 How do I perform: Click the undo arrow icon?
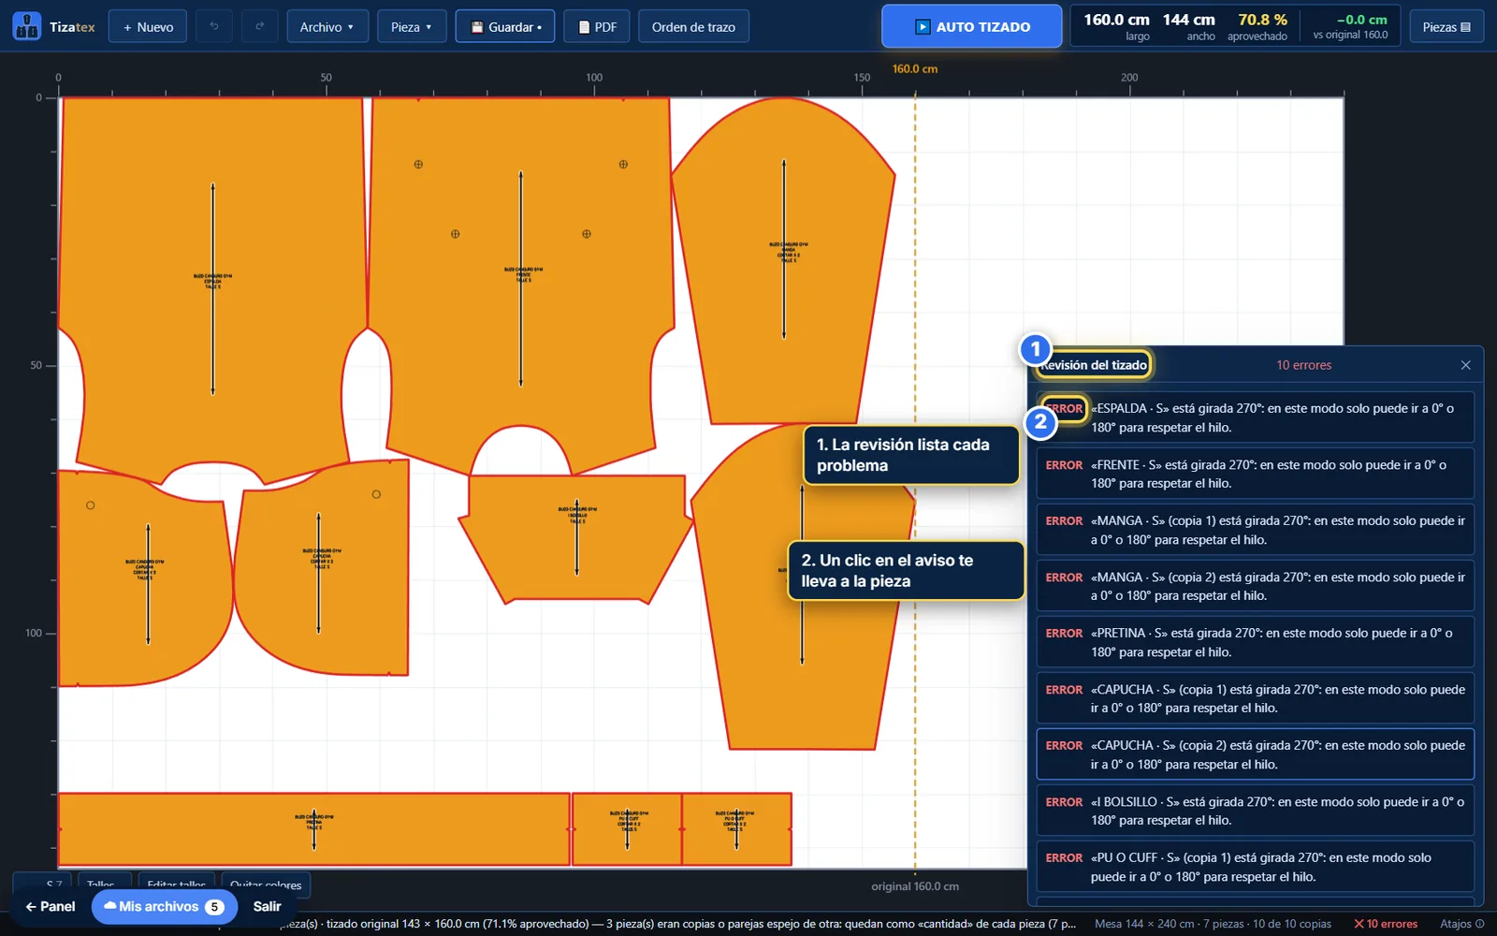[x=214, y=26]
